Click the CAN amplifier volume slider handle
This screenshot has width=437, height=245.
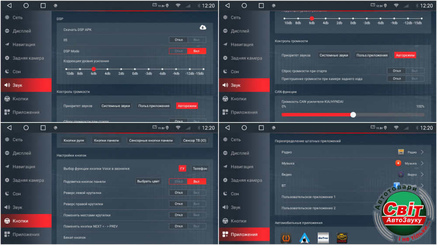pyautogui.click(x=353, y=115)
